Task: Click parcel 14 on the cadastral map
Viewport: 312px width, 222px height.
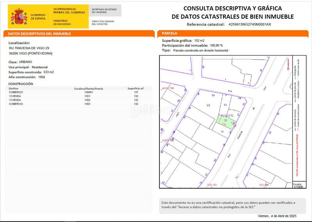Action: 222,133
